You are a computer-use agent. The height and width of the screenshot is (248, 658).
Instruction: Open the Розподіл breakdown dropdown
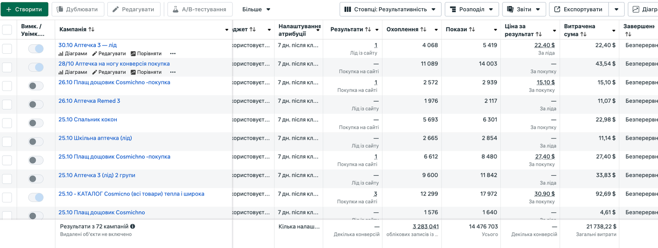(x=471, y=9)
